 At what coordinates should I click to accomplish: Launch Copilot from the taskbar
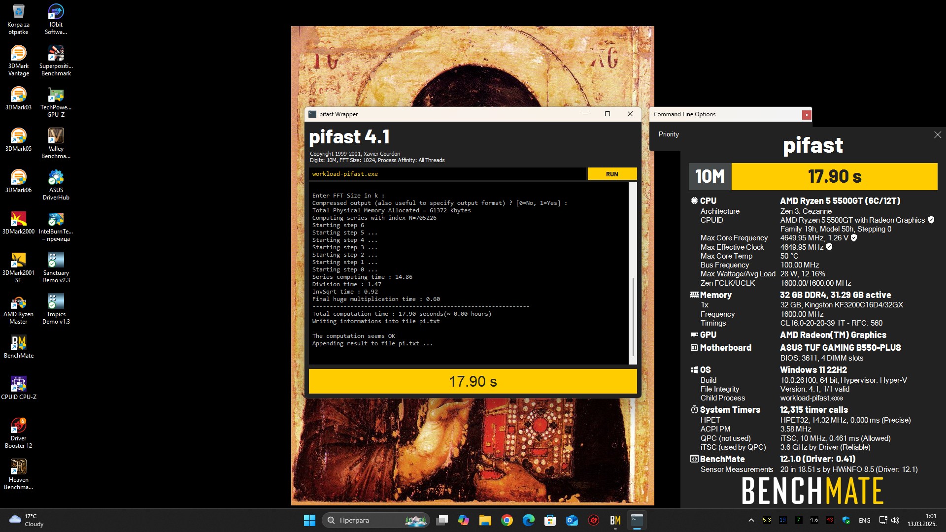[464, 520]
